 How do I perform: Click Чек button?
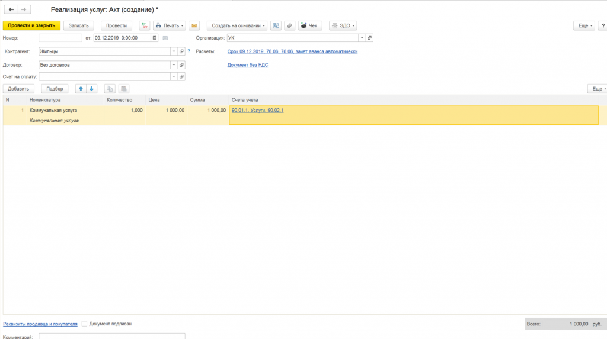[310, 25]
